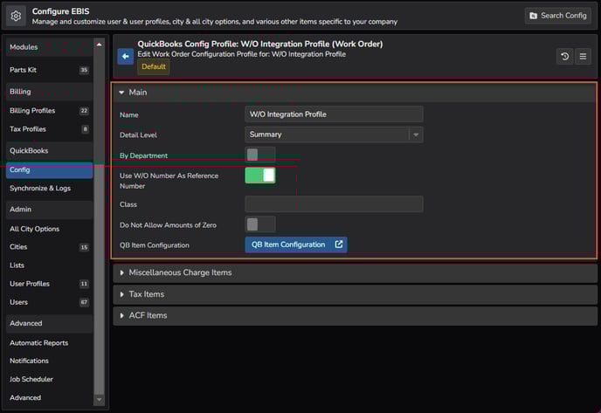Click the Admin sidebar header

point(49,210)
